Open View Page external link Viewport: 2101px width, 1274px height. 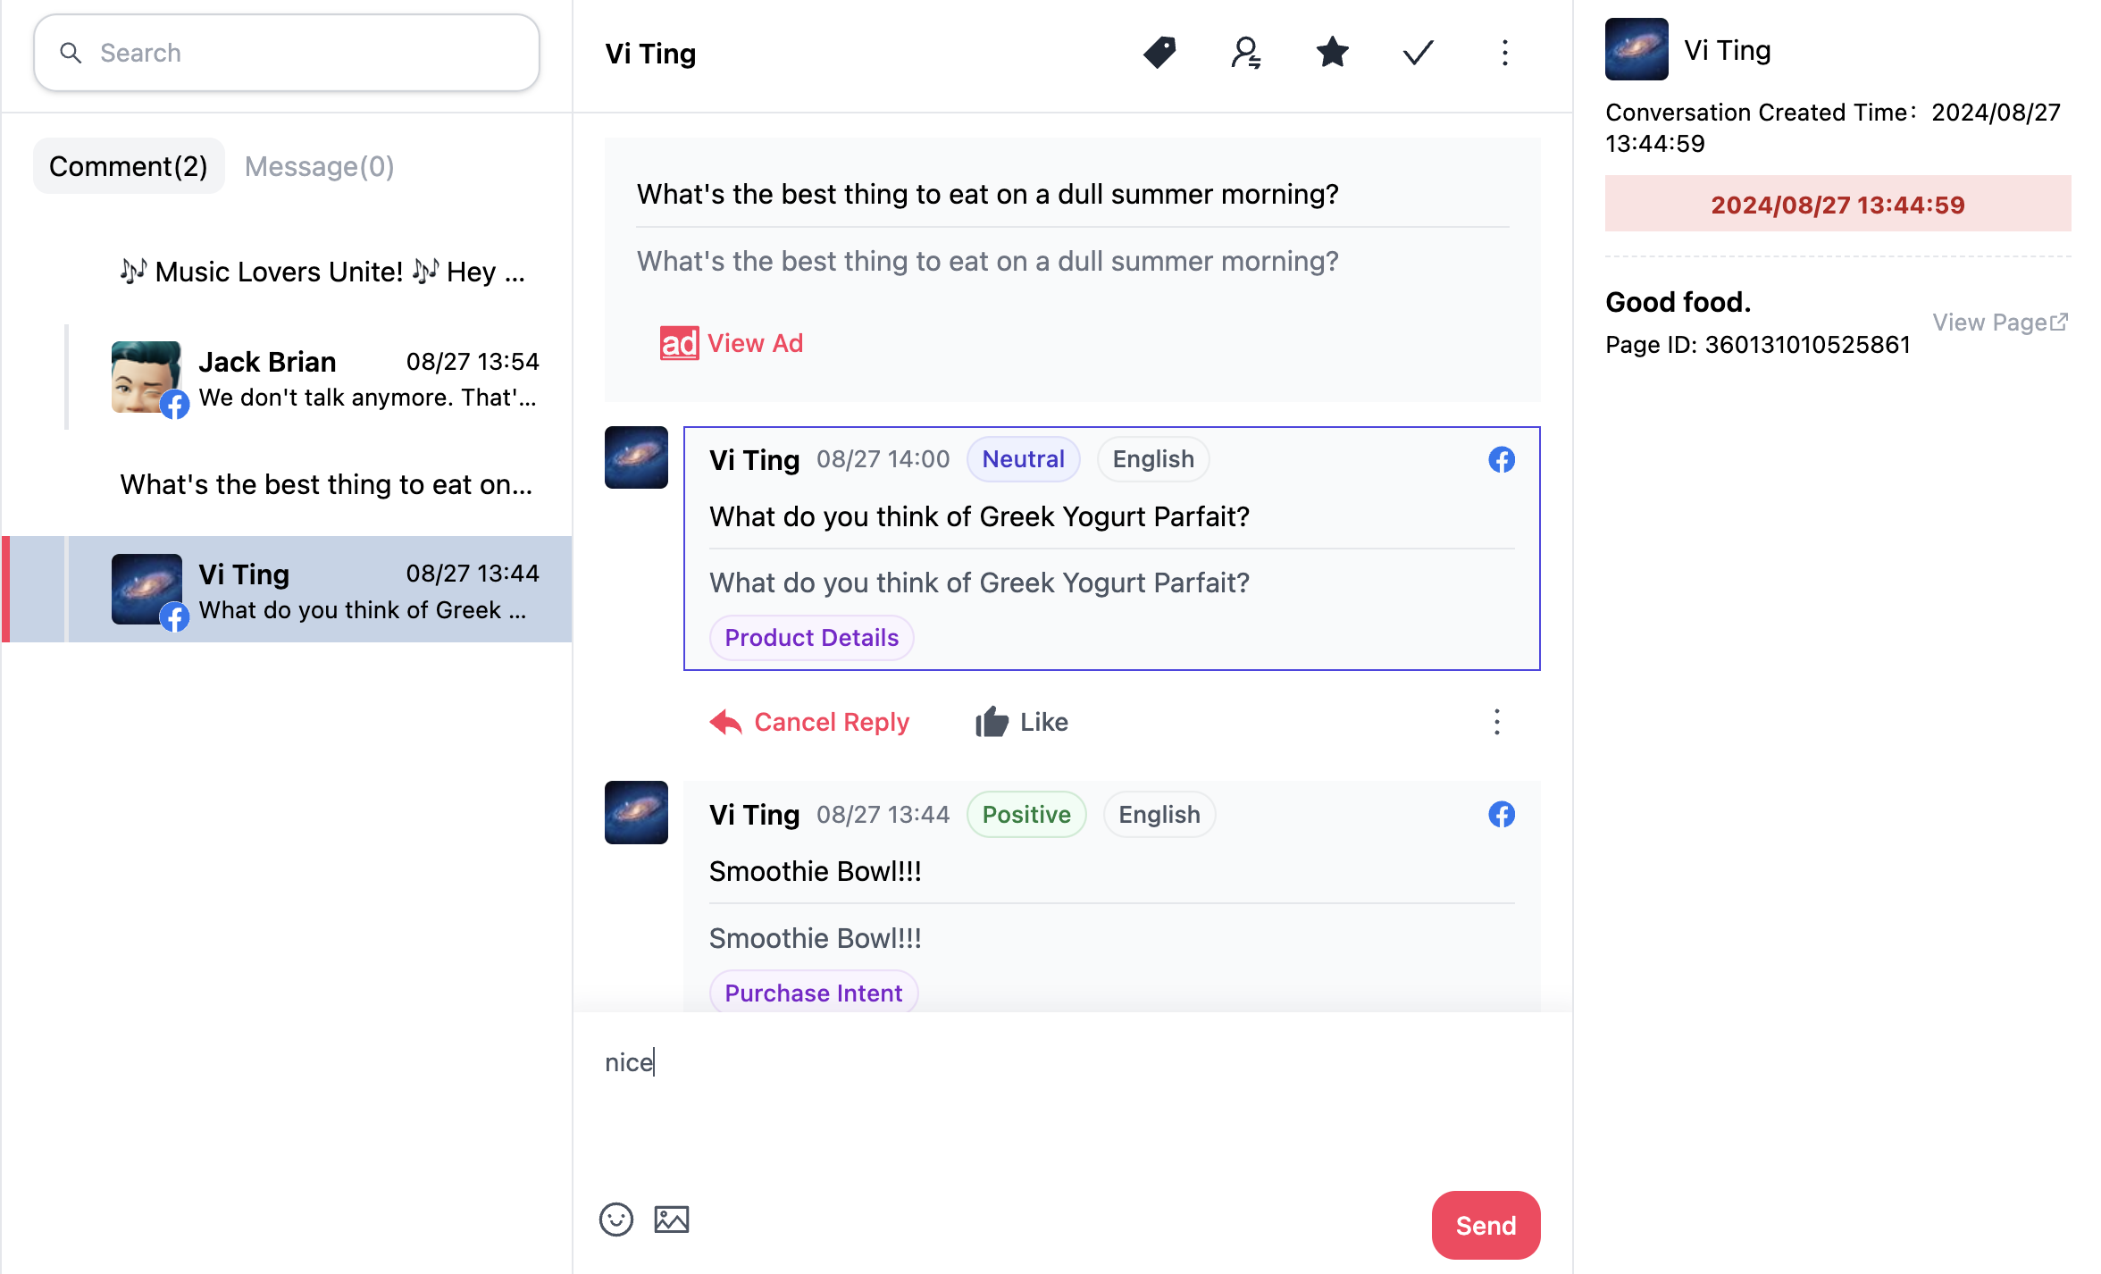[1999, 322]
